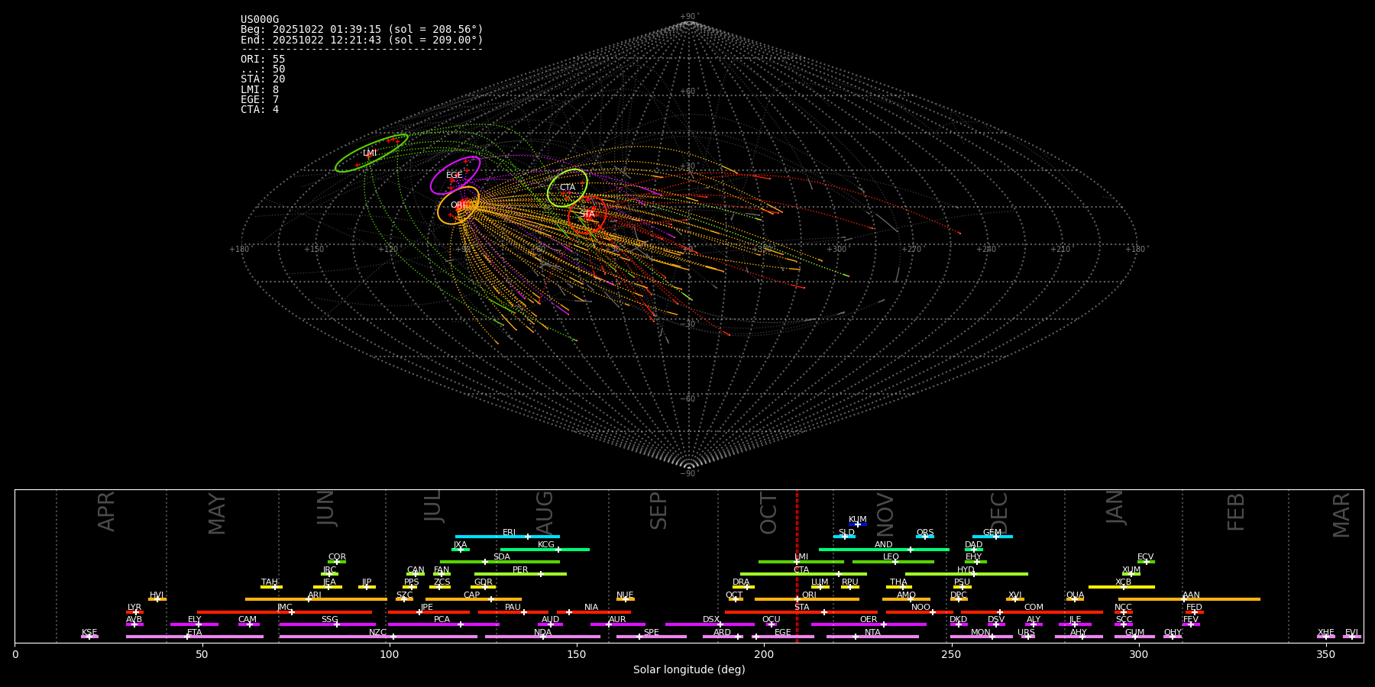Select the STA radiant label on sky map

587,214
